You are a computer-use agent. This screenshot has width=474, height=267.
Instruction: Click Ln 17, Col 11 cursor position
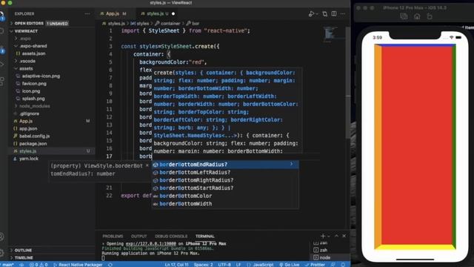pos(176,265)
